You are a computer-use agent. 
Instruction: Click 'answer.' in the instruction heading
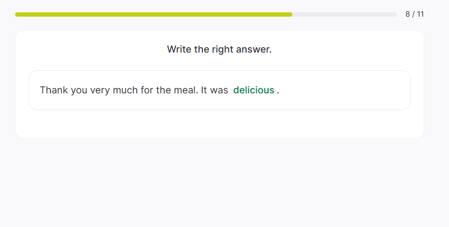point(256,49)
